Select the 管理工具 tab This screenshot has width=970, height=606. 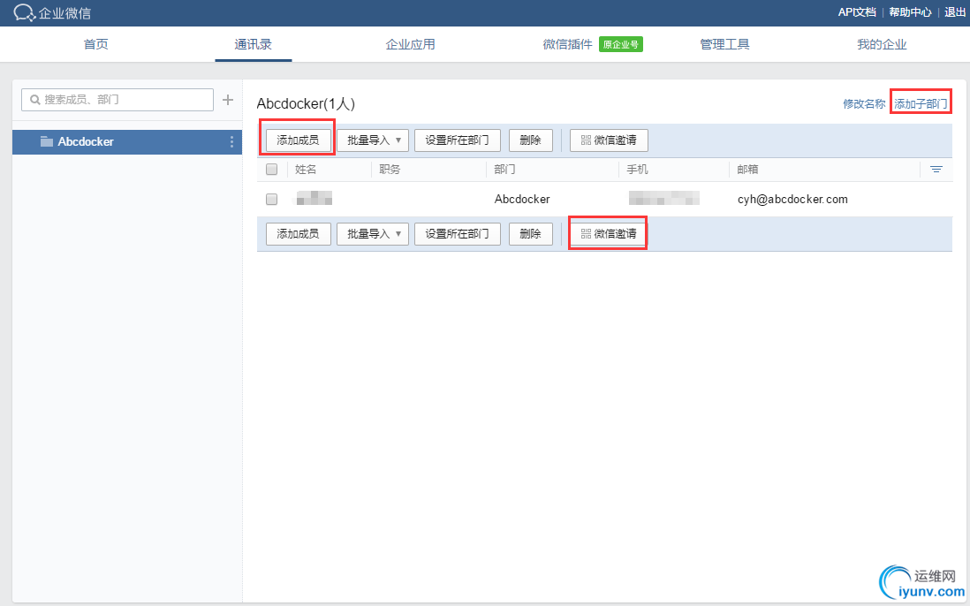724,44
